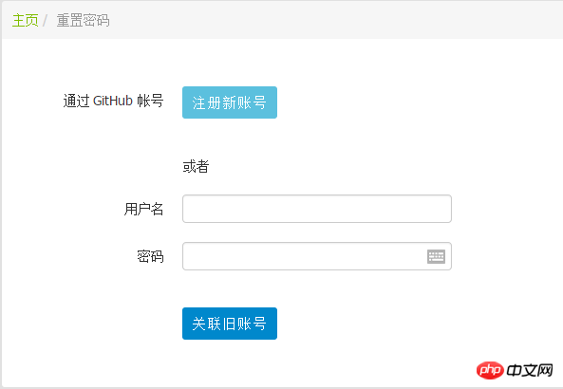Click the 密码 field label
The image size is (563, 389).
pyautogui.click(x=150, y=256)
